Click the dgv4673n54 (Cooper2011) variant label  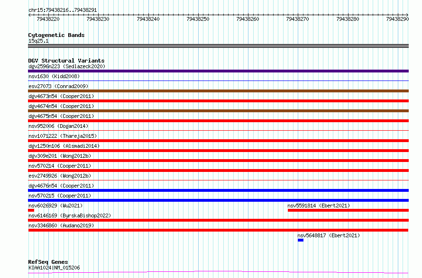[61, 96]
